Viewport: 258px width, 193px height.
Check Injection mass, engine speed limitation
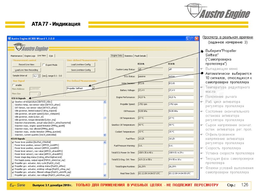click(13, 126)
